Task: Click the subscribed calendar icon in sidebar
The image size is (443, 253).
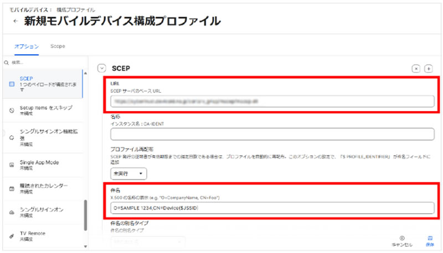Action: pos(12,188)
